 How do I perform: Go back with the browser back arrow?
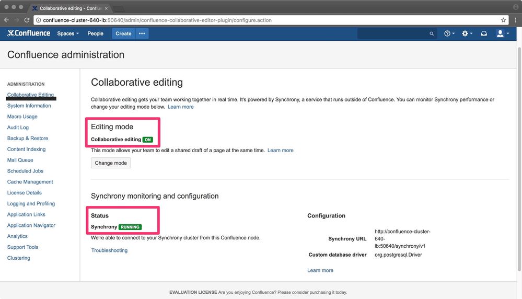click(7, 20)
